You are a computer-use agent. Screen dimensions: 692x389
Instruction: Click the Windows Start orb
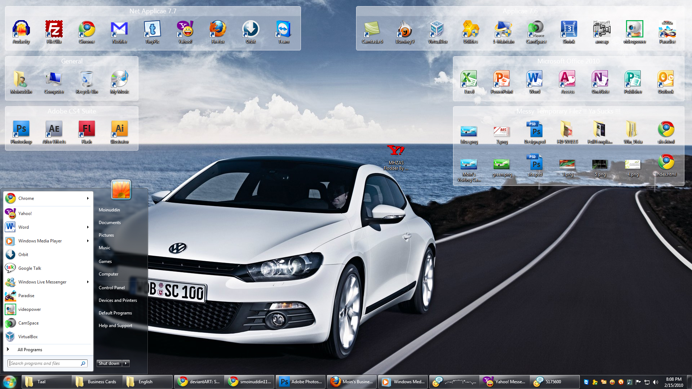(x=9, y=381)
